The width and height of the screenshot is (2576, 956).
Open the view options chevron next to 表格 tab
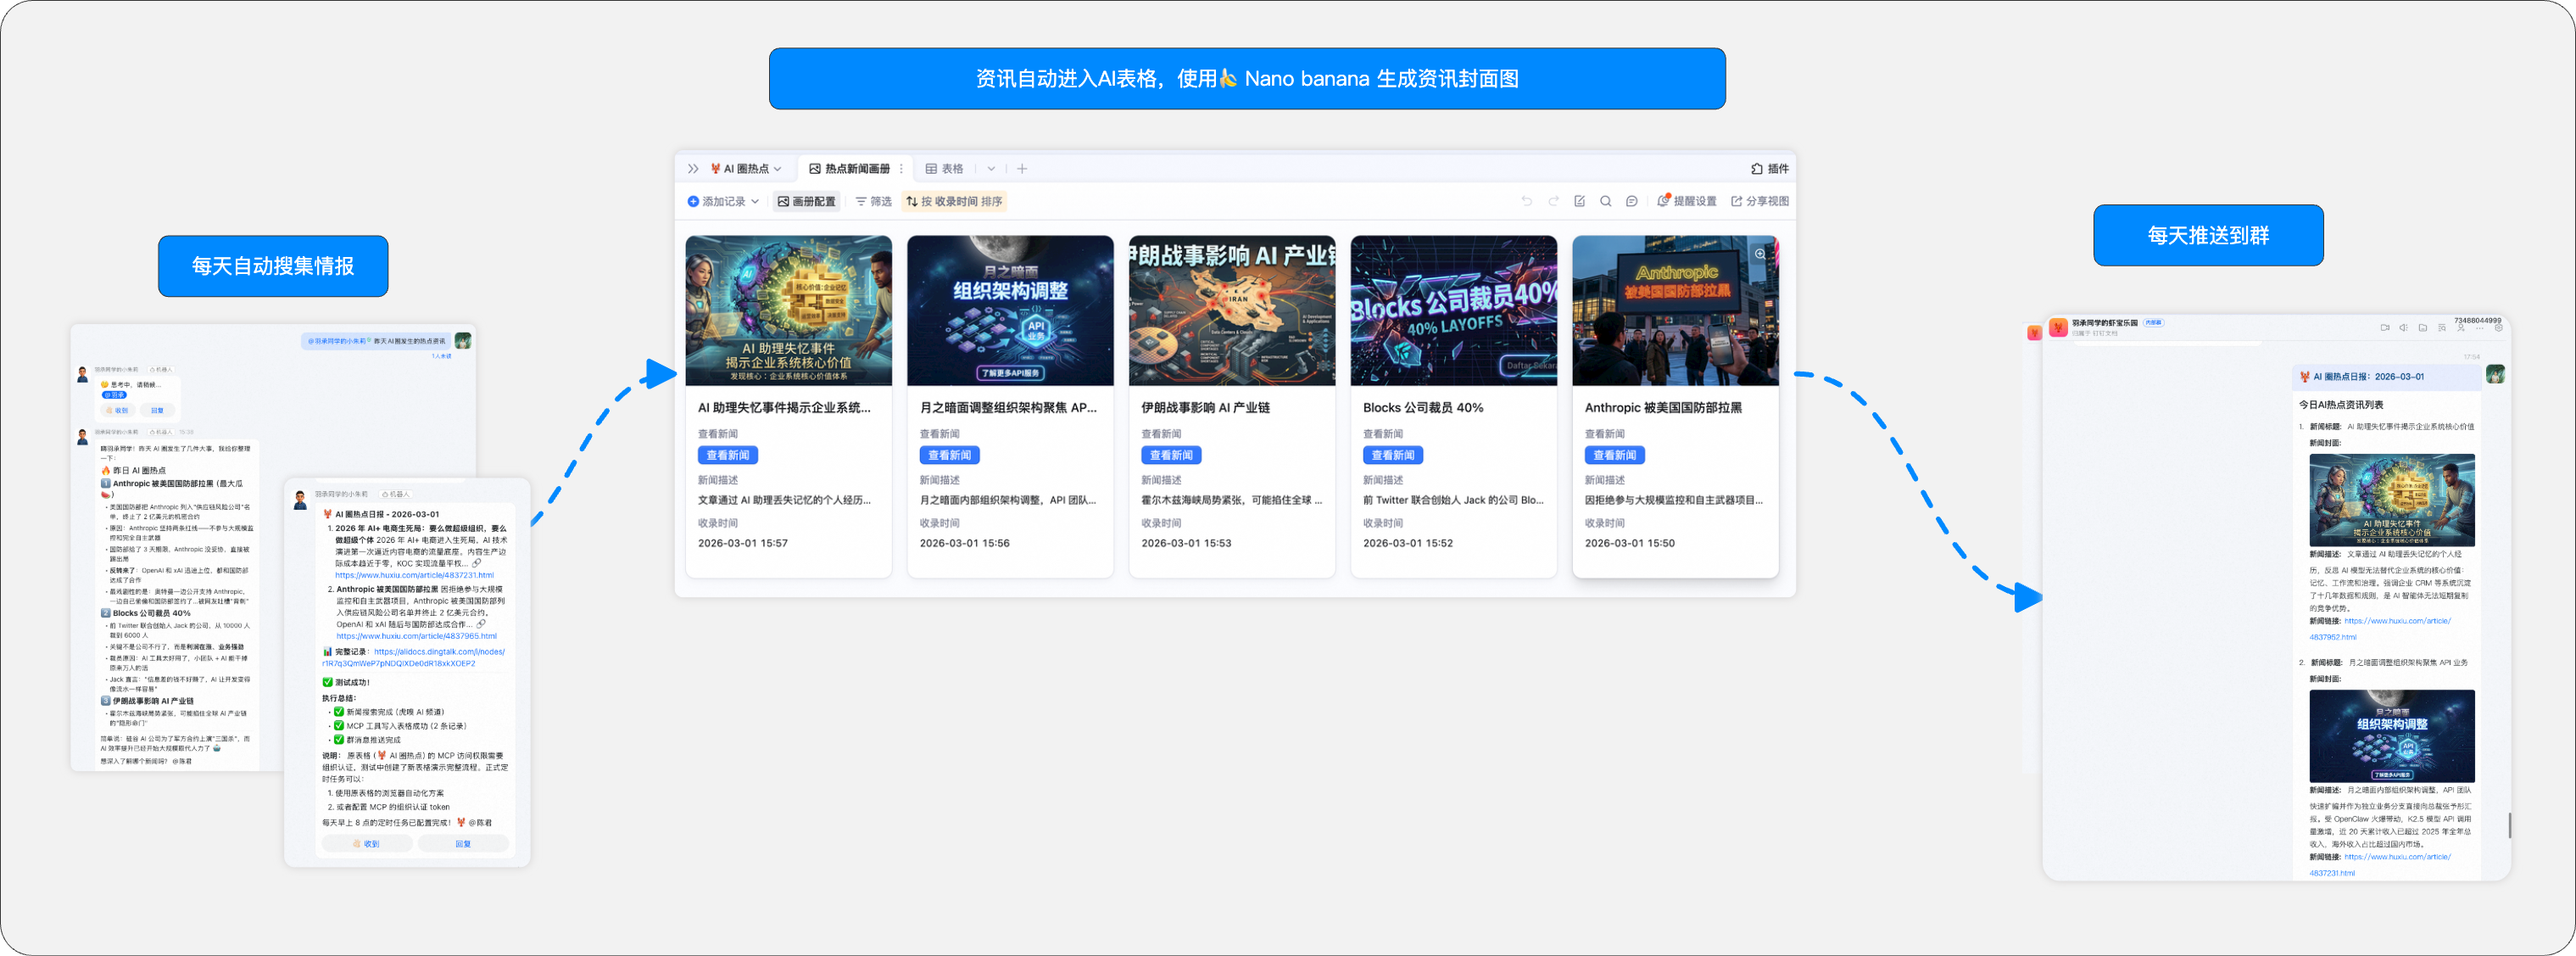coord(991,169)
